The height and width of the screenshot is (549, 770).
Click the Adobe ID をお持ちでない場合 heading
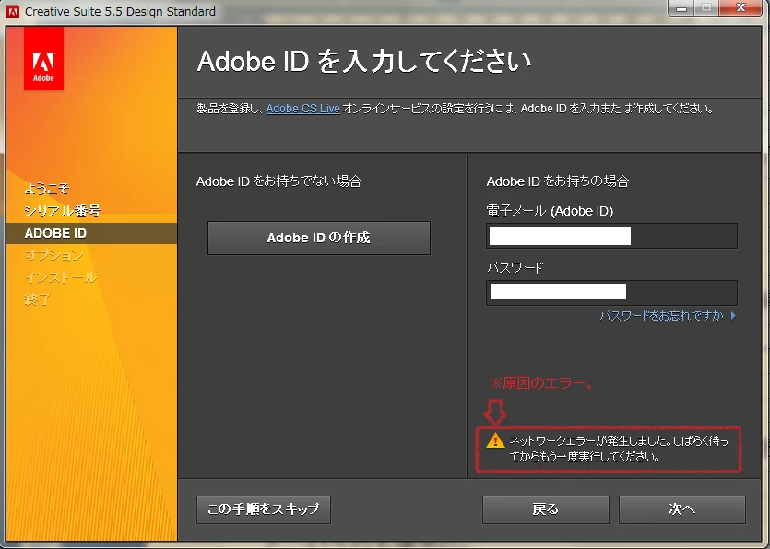click(278, 181)
